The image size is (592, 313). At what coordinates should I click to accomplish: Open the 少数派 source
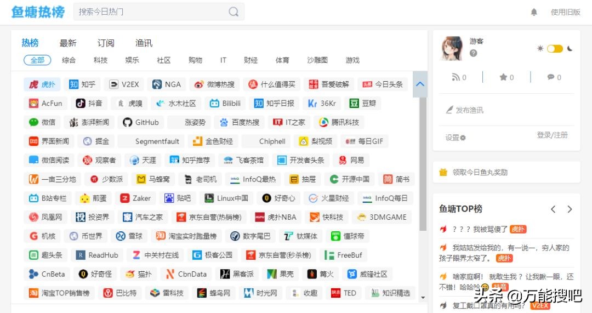click(106, 179)
